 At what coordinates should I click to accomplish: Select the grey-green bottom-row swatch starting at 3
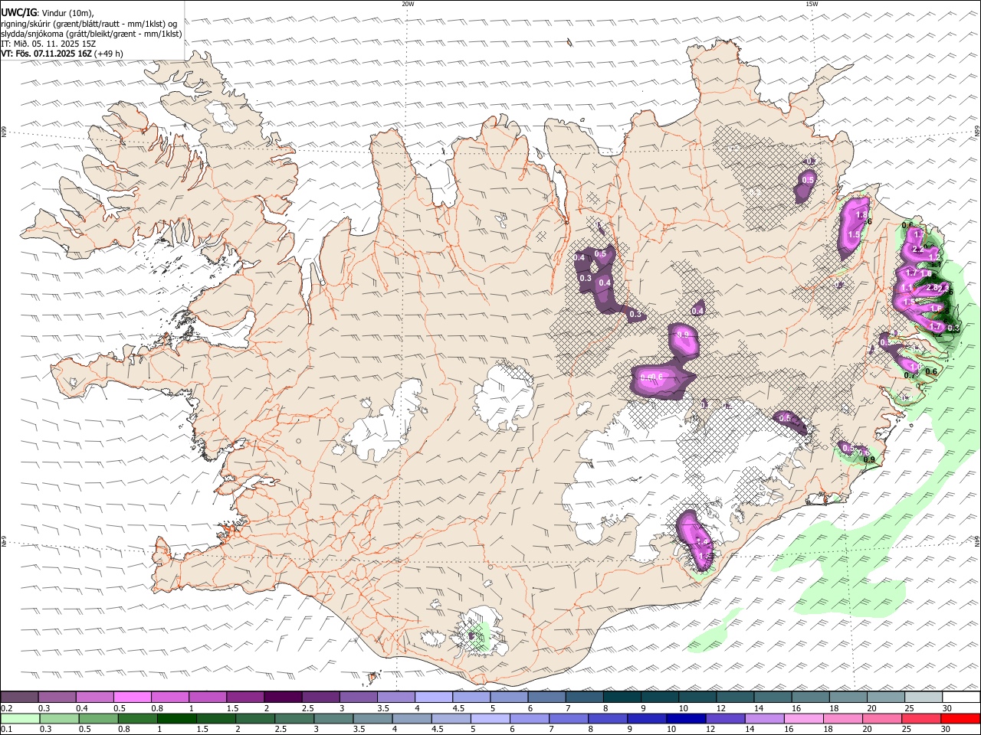[x=333, y=719]
